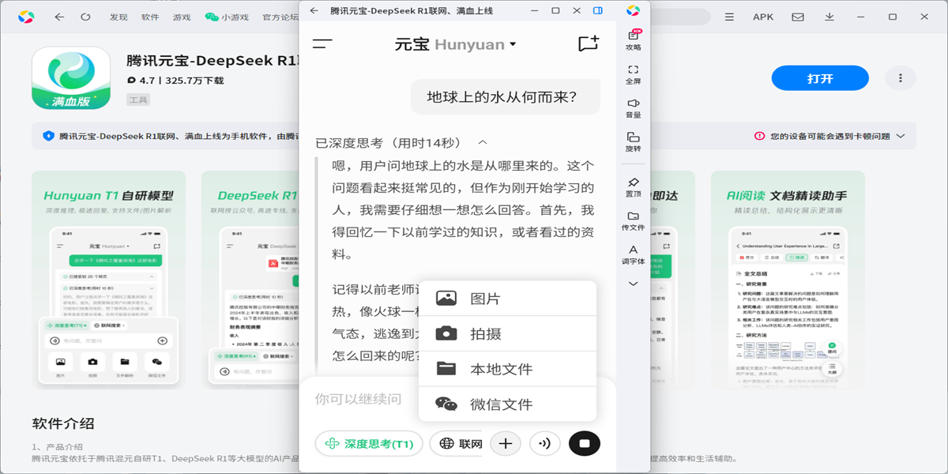
Task: Click the 旋转 rotate screen icon
Action: coord(634,142)
